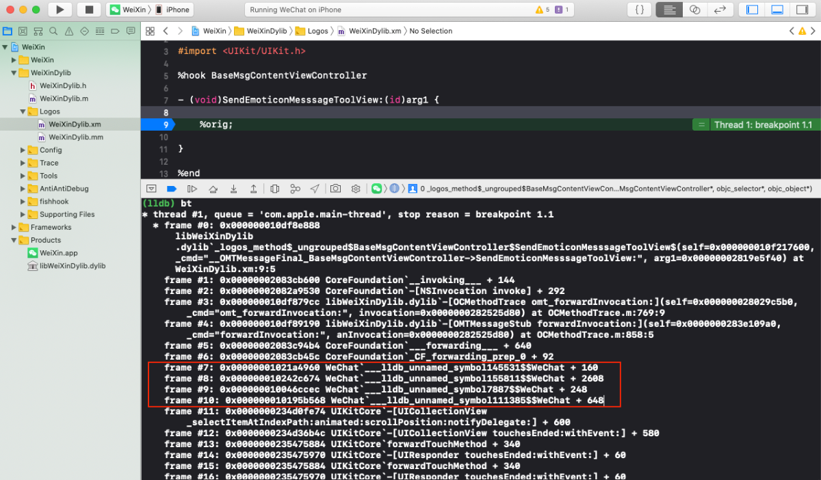Click the Simulate Location arrow

coord(315,188)
